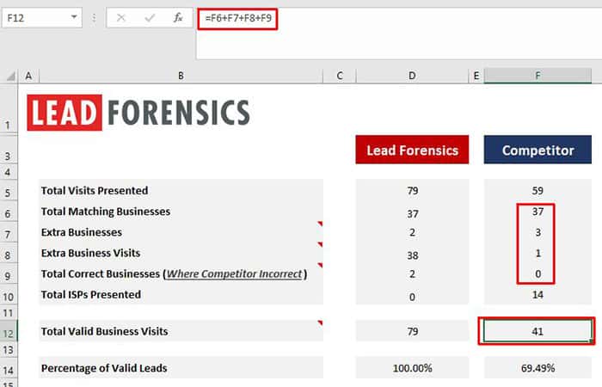Viewport: 602px width, 387px height.
Task: Click Competitor Extra Business Visits value 1
Action: coord(537,253)
